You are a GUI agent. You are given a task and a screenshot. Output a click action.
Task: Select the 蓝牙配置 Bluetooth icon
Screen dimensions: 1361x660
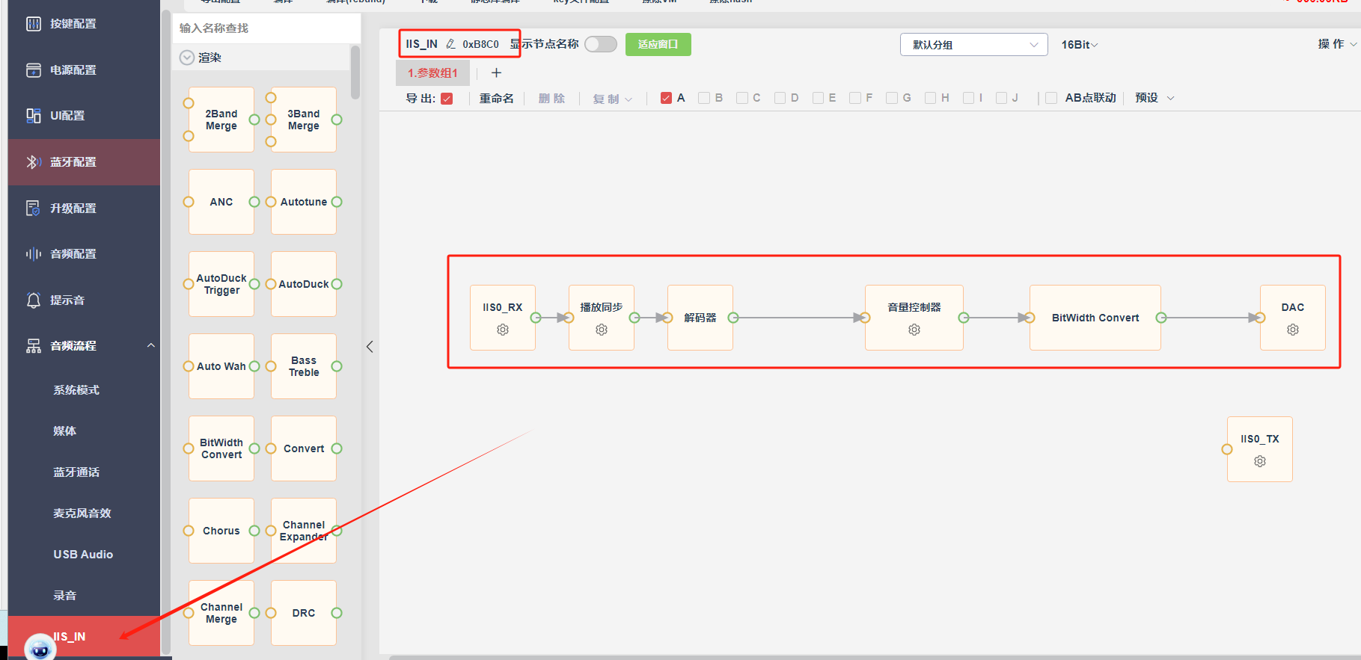click(34, 162)
